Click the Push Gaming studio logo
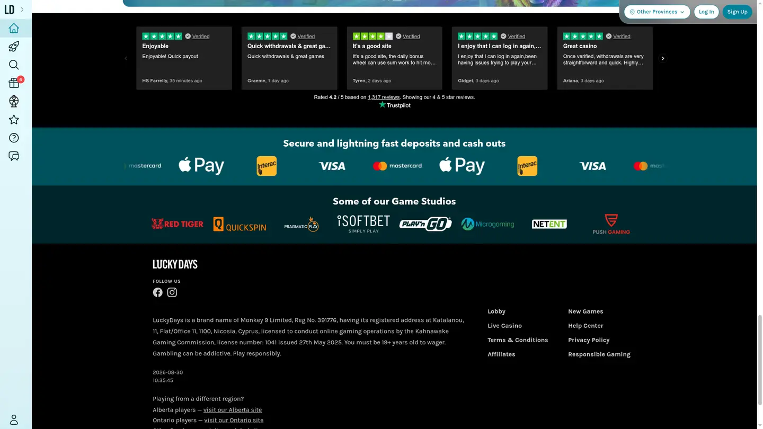Viewport: 763px width, 429px height. point(611,224)
